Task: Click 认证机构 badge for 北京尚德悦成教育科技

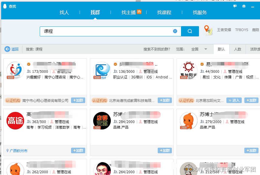Action: coord(100,100)
